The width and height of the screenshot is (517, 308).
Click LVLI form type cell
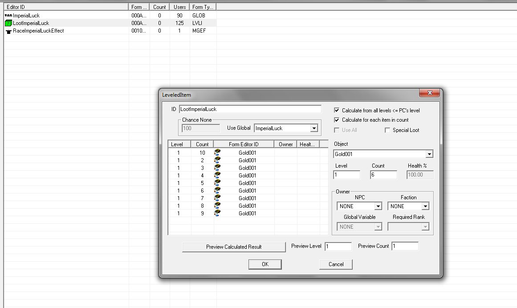pos(197,23)
